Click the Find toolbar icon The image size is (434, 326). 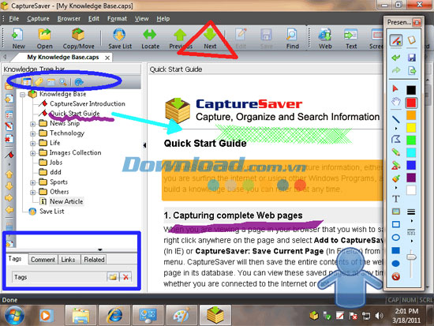pyautogui.click(x=292, y=35)
